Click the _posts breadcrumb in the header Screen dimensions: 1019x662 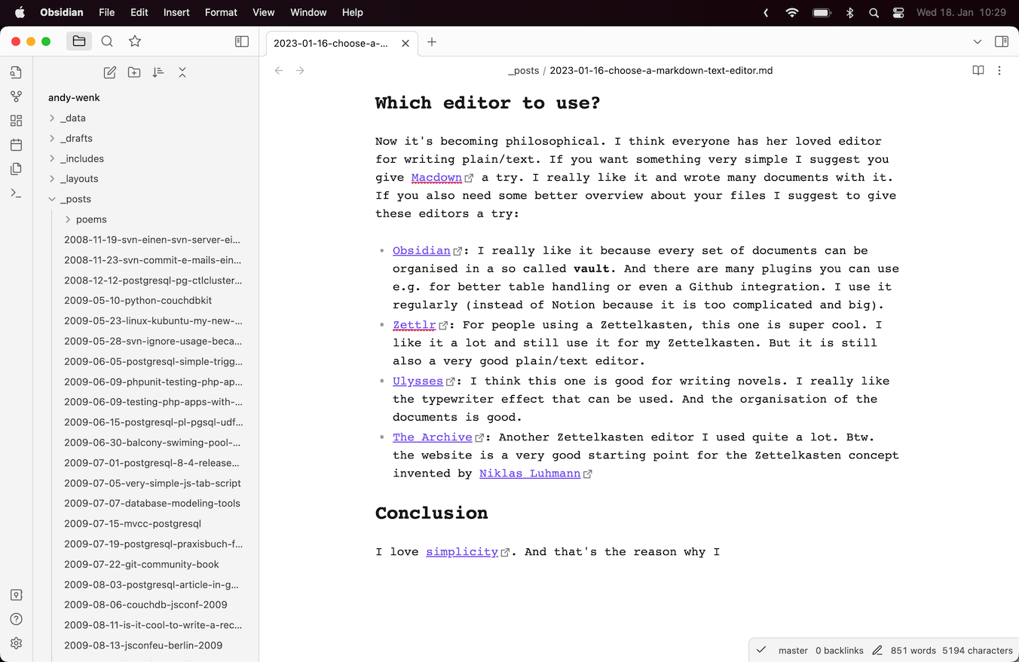[x=523, y=71]
